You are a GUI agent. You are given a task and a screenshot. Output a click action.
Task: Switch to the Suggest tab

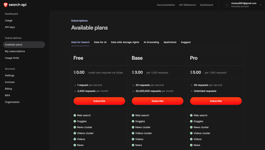pyautogui.click(x=186, y=42)
